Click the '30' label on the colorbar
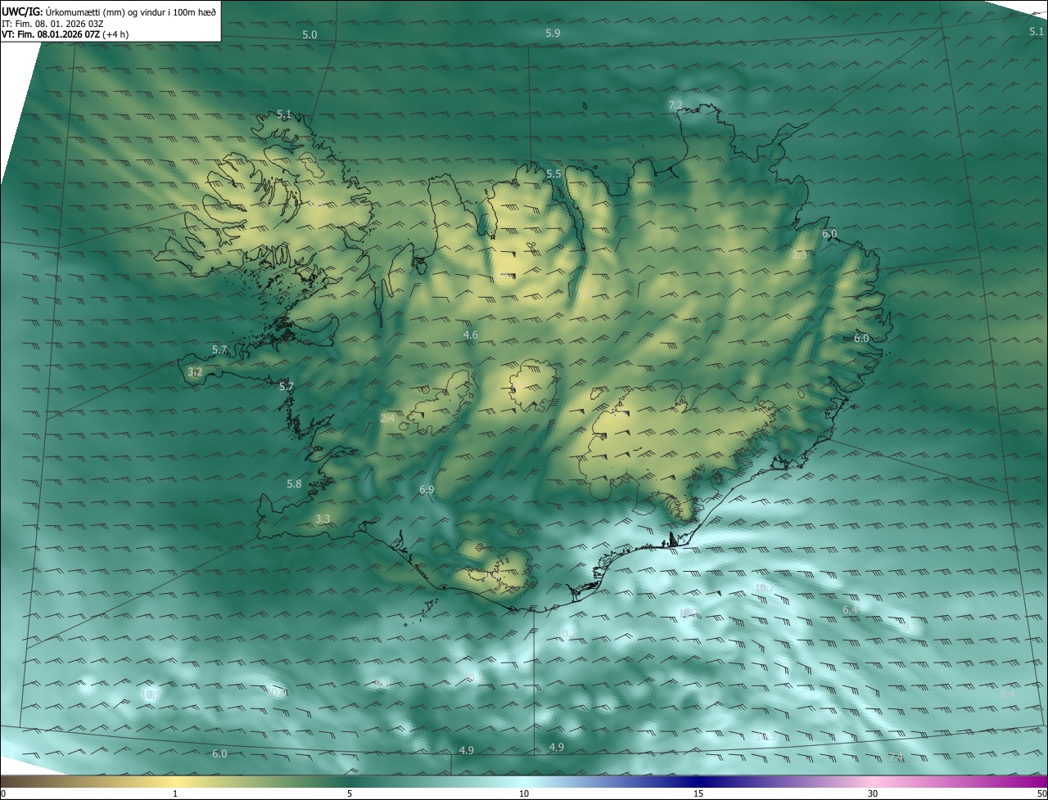The height and width of the screenshot is (800, 1048). pos(873,794)
